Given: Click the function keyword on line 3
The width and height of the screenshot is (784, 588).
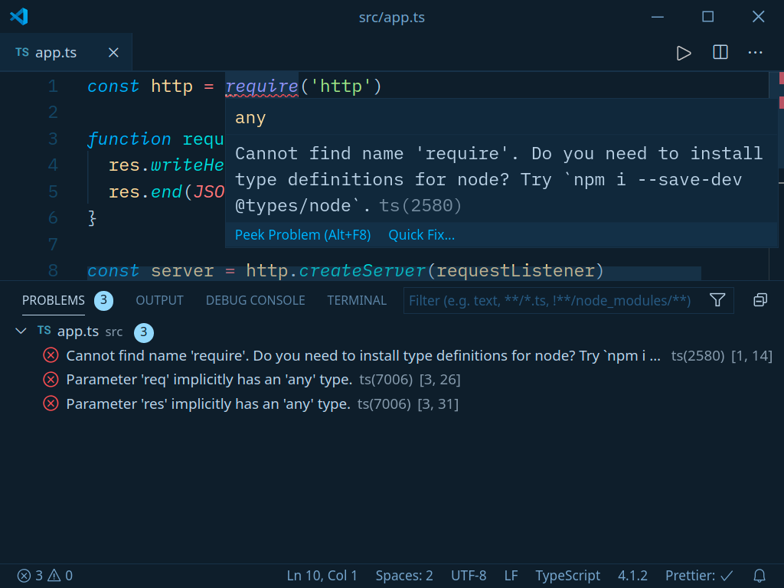Looking at the screenshot, I should point(129,139).
